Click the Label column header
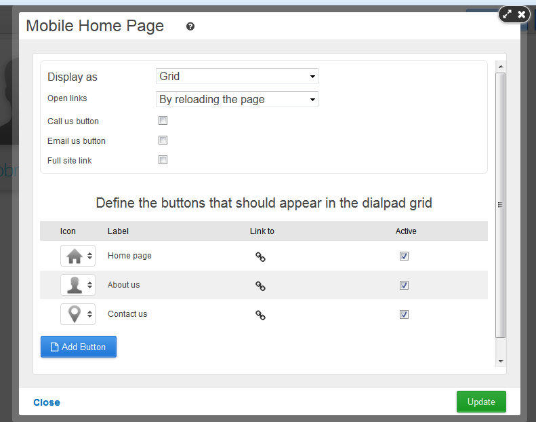 click(118, 231)
